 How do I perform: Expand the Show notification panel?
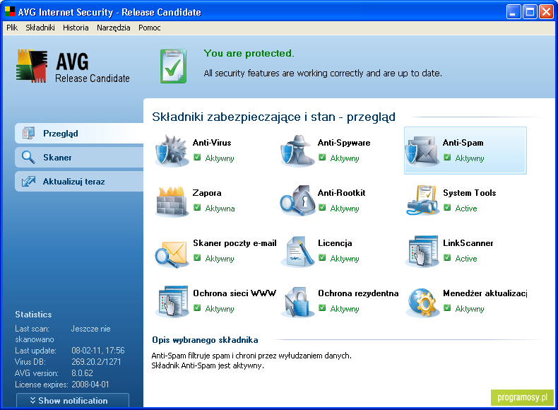pos(73,400)
